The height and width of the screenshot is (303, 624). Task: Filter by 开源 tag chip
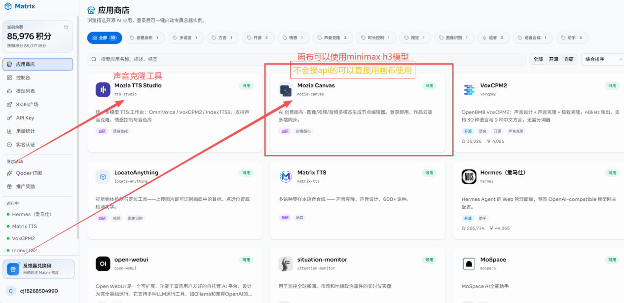[x=258, y=38]
